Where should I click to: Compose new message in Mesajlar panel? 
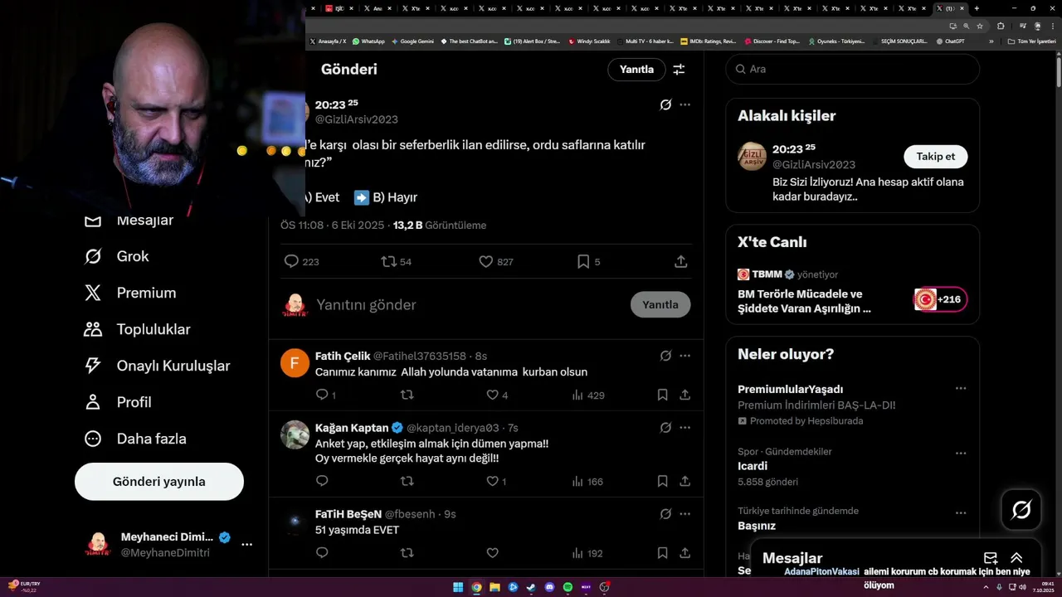point(991,558)
